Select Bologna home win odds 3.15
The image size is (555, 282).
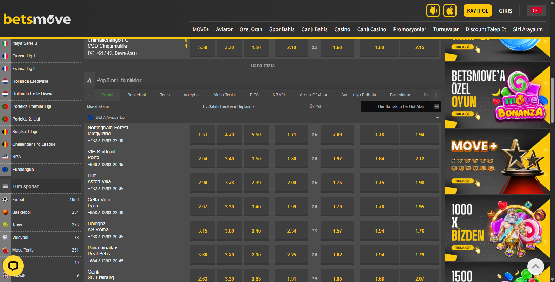[203, 231]
